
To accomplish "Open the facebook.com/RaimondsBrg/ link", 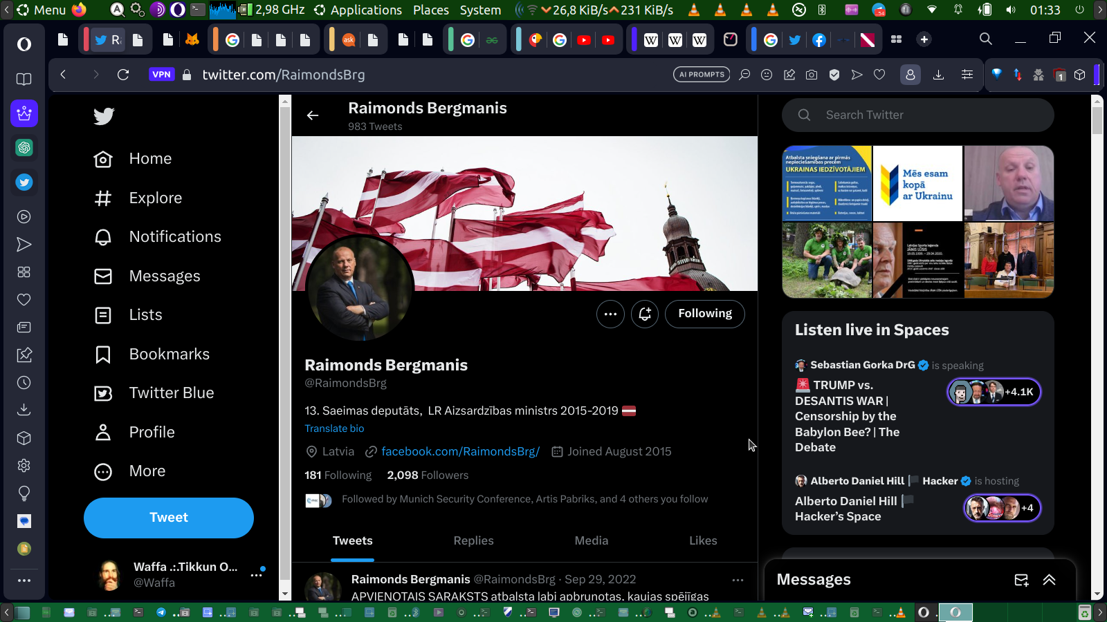I will tap(460, 451).
